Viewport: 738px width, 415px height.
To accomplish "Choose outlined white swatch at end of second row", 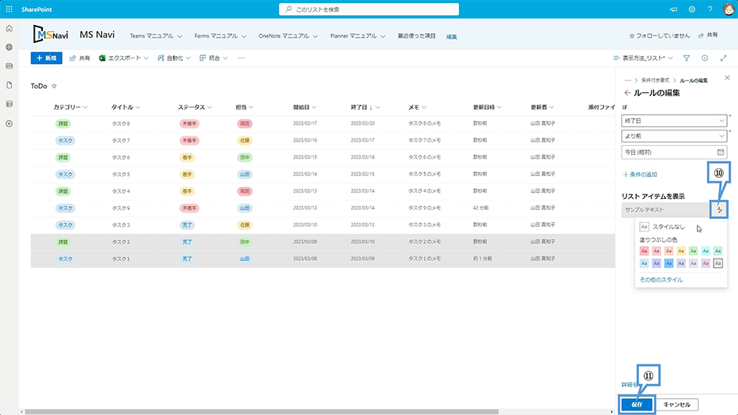I will click(717, 264).
